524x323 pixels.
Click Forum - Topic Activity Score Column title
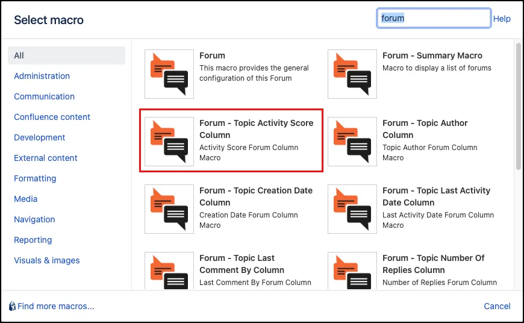point(257,129)
